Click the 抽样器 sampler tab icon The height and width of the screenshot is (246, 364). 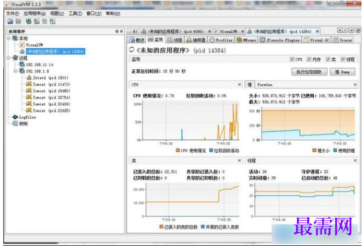coord(189,40)
